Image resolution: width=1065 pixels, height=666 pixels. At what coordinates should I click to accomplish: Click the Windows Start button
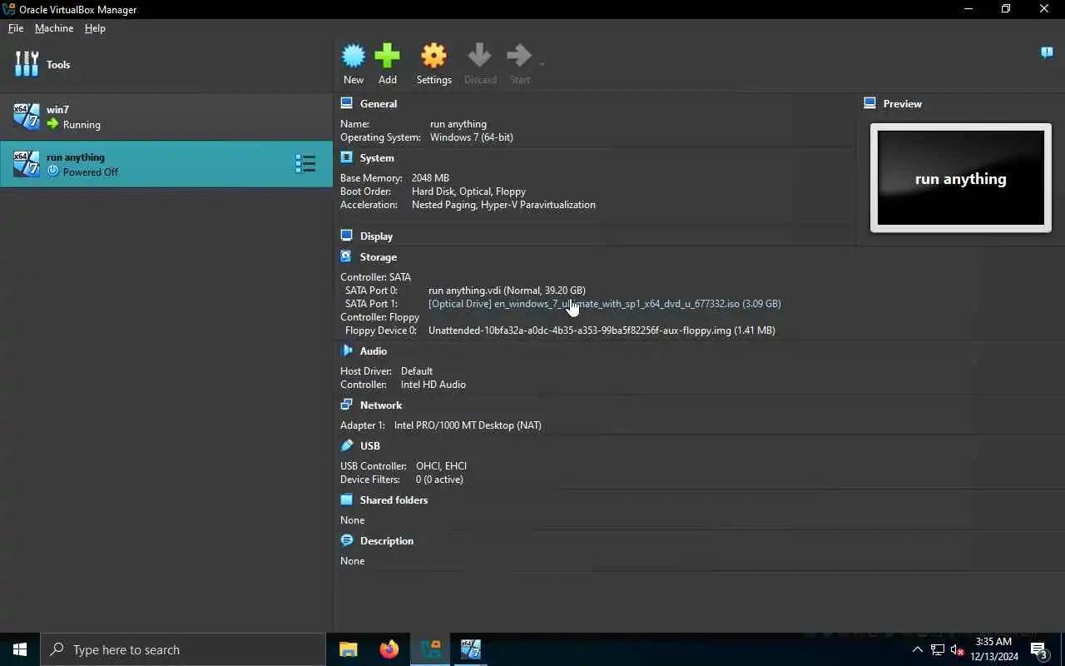click(x=20, y=649)
